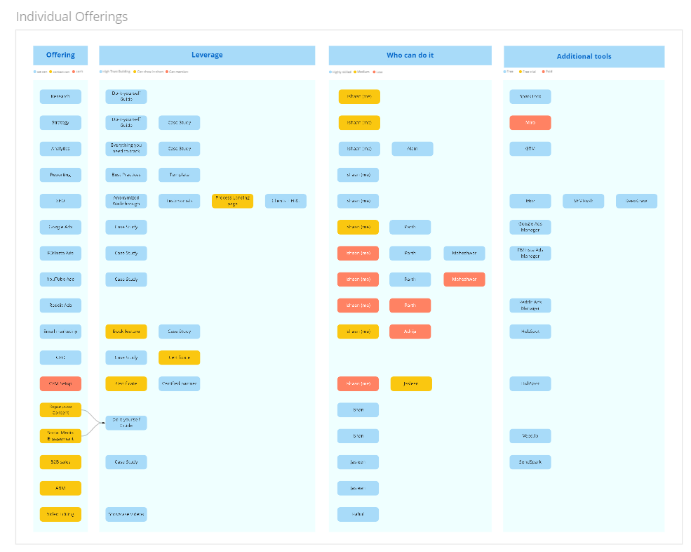Click the red Miro tool card
This screenshot has width=691, height=552.
(x=530, y=123)
